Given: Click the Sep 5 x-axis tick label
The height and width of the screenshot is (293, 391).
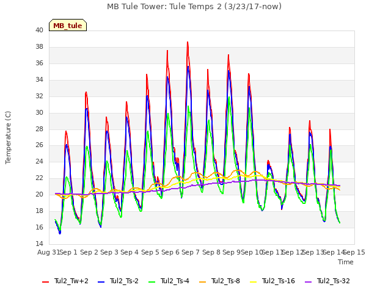Looking at the screenshot, I should (150, 252).
